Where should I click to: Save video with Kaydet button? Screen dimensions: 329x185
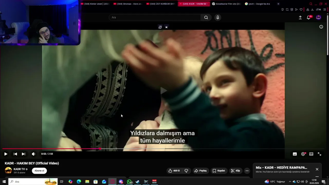[x=219, y=171]
